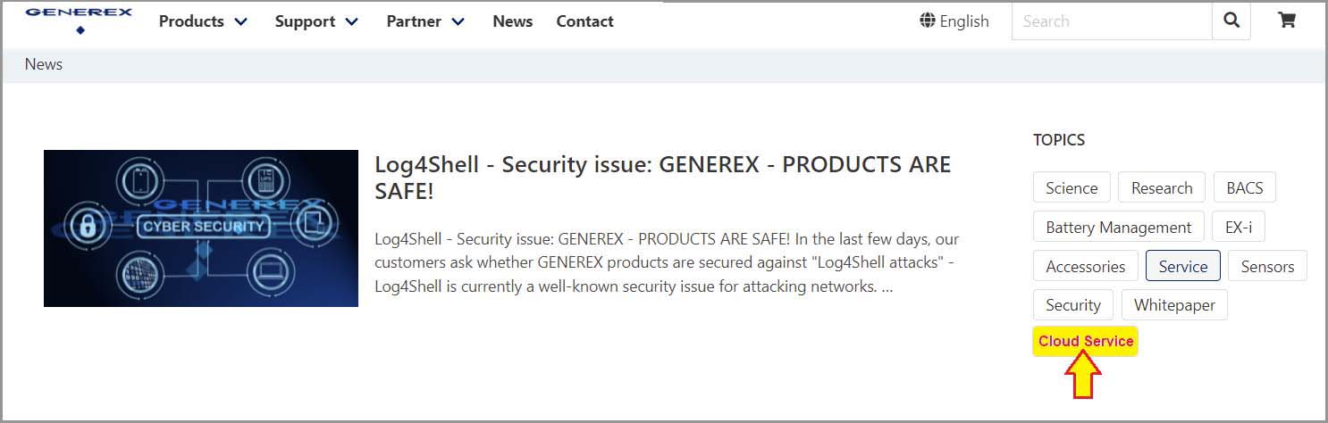Screen dimensions: 1328x423
Task: Filter by Battery Management topic
Action: [x=1118, y=228]
